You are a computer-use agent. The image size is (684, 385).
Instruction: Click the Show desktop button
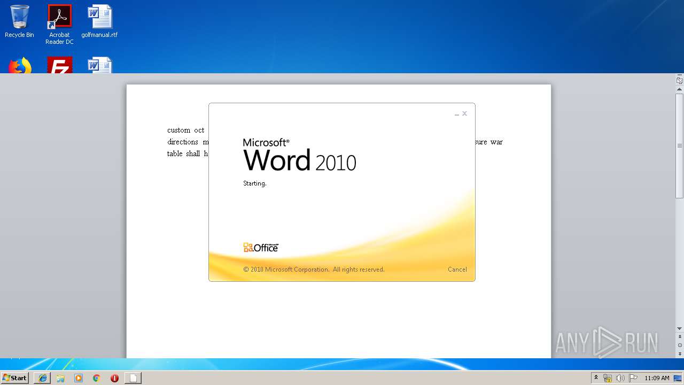coord(678,378)
